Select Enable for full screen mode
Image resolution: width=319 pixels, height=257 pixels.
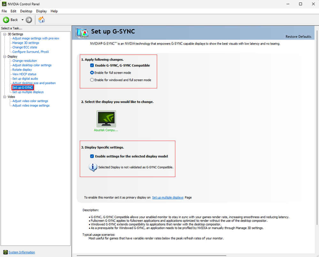[x=92, y=72]
